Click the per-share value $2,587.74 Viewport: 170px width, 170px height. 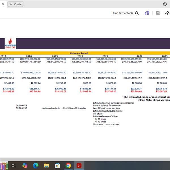36,83
